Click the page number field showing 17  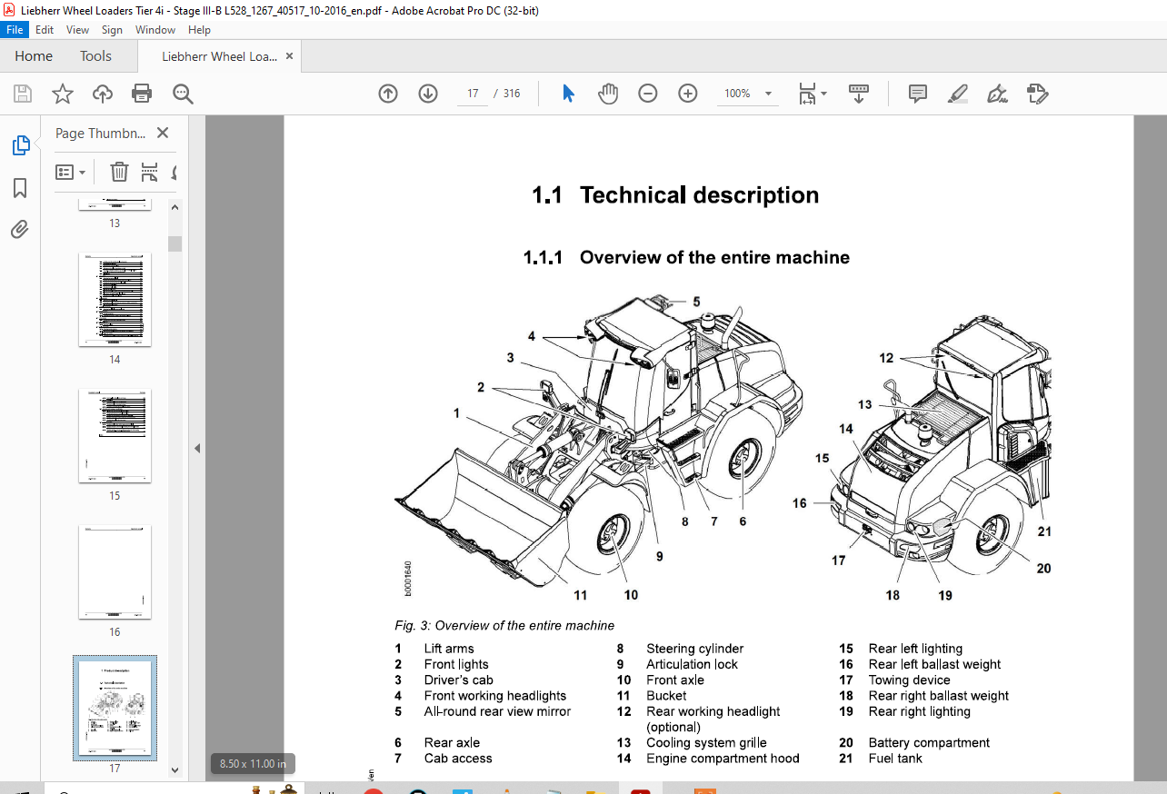(473, 94)
